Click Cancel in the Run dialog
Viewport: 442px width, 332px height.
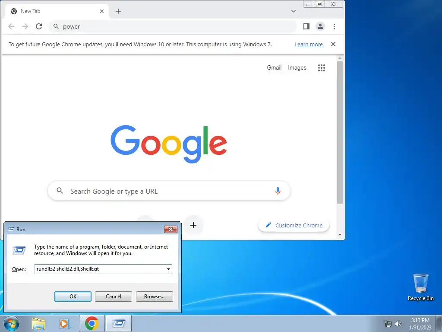coord(114,297)
